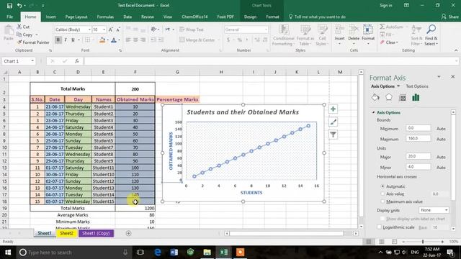Open File Explorer from taskbar
Viewport: 461px width, 259px height.
(207, 253)
